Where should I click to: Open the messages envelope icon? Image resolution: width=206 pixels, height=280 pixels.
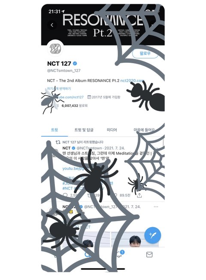(149, 255)
